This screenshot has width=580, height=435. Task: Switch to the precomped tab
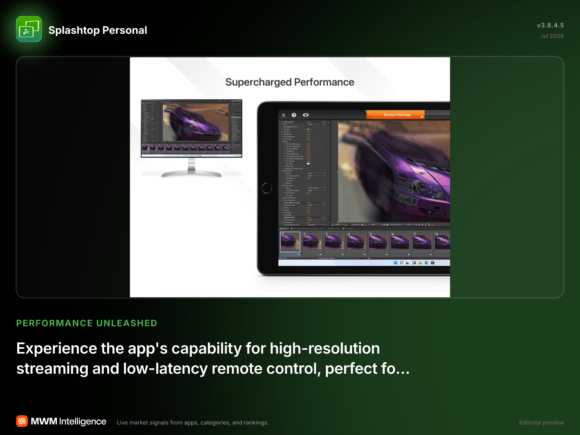pyautogui.click(x=348, y=228)
